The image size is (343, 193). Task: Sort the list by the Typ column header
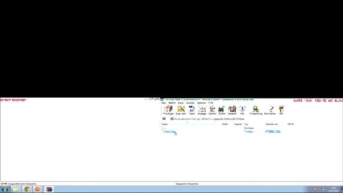(x=246, y=124)
